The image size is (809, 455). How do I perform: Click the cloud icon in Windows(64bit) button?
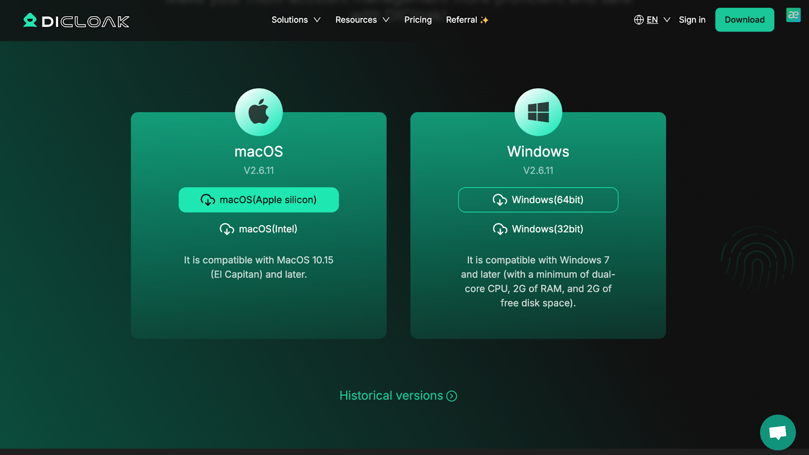(500, 200)
